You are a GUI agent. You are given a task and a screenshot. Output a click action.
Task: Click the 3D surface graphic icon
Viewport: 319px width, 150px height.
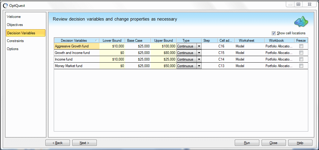[301, 21]
